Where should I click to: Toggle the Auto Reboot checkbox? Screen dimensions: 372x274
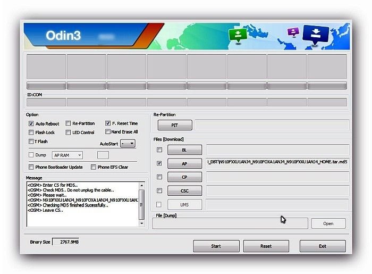click(x=31, y=123)
